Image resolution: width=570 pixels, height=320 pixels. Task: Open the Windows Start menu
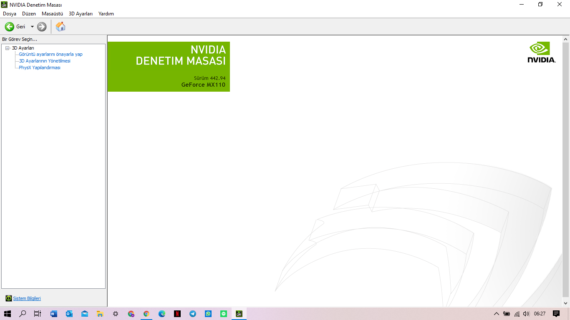coord(8,314)
